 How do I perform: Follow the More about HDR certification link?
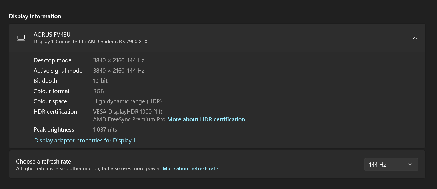(206, 119)
